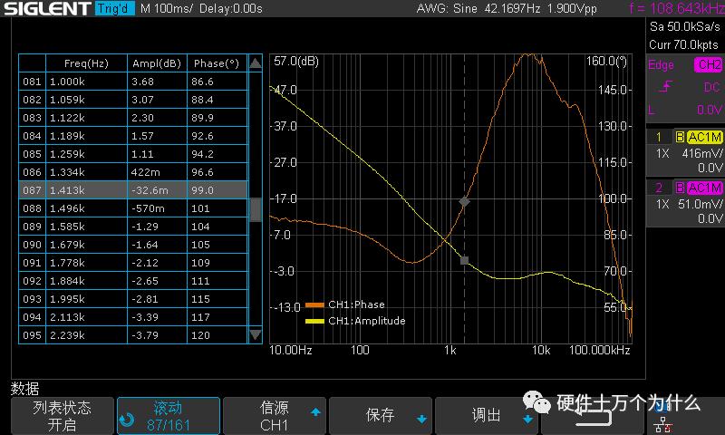Click the -32.6m amplitude cell
Image resolution: width=725 pixels, height=435 pixels.
point(157,190)
